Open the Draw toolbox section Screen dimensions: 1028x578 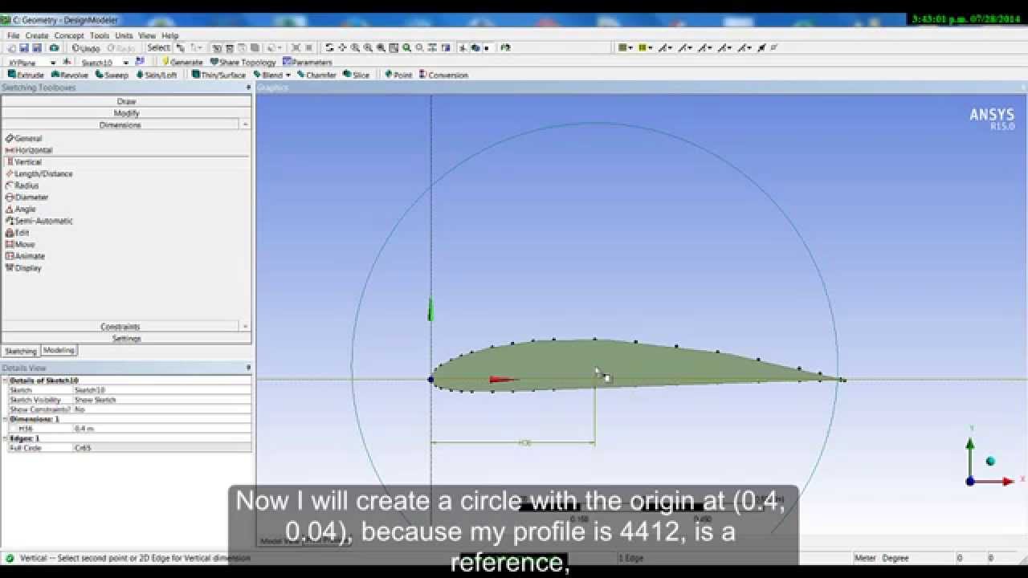point(126,101)
